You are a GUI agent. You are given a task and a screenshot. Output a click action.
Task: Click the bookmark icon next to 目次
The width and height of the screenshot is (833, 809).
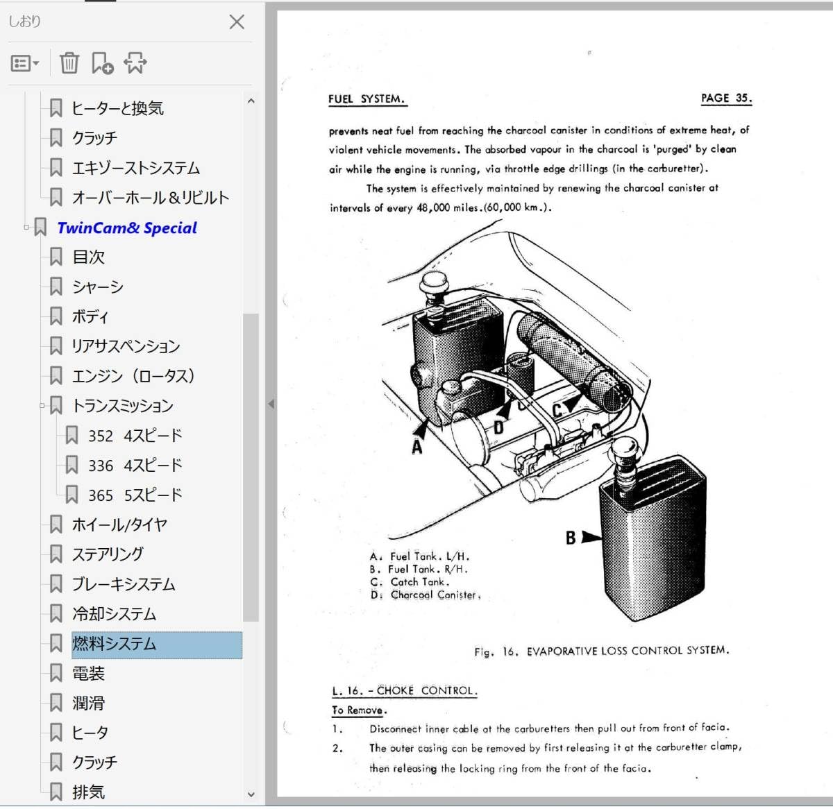[x=56, y=257]
